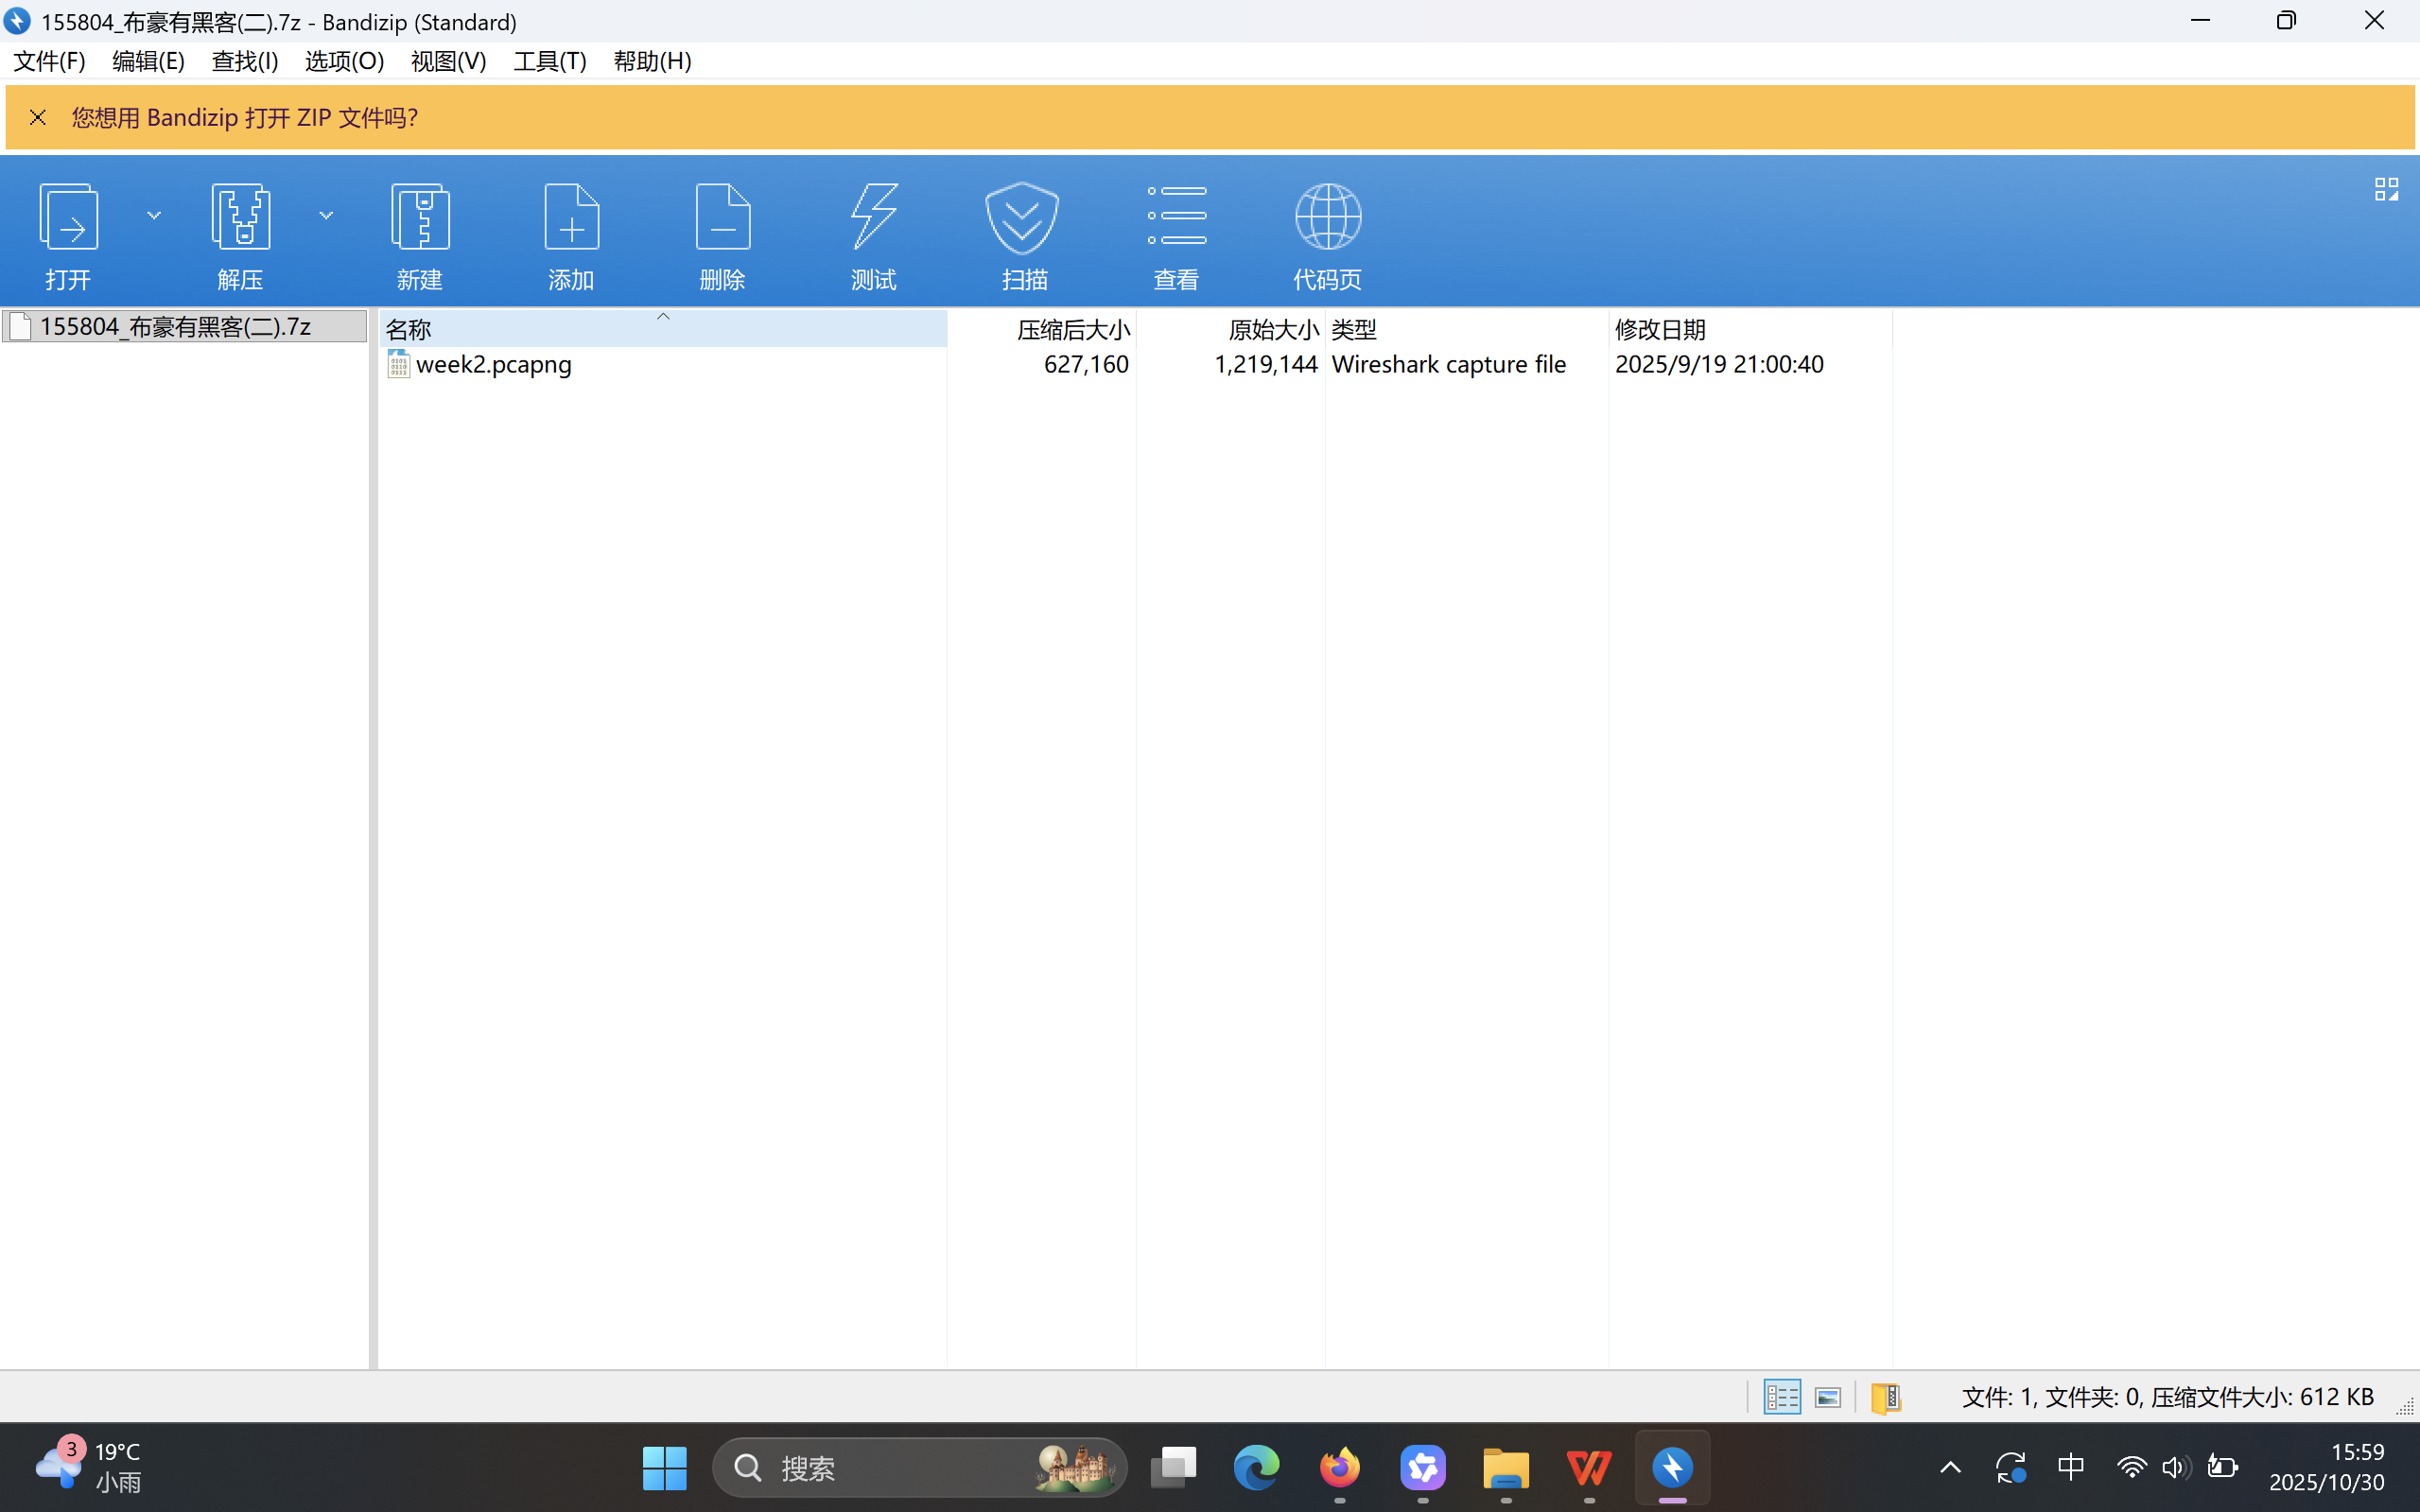Screen dimensions: 2420x1512
Task: Sort by the 类型 column header
Action: pyautogui.click(x=1467, y=328)
